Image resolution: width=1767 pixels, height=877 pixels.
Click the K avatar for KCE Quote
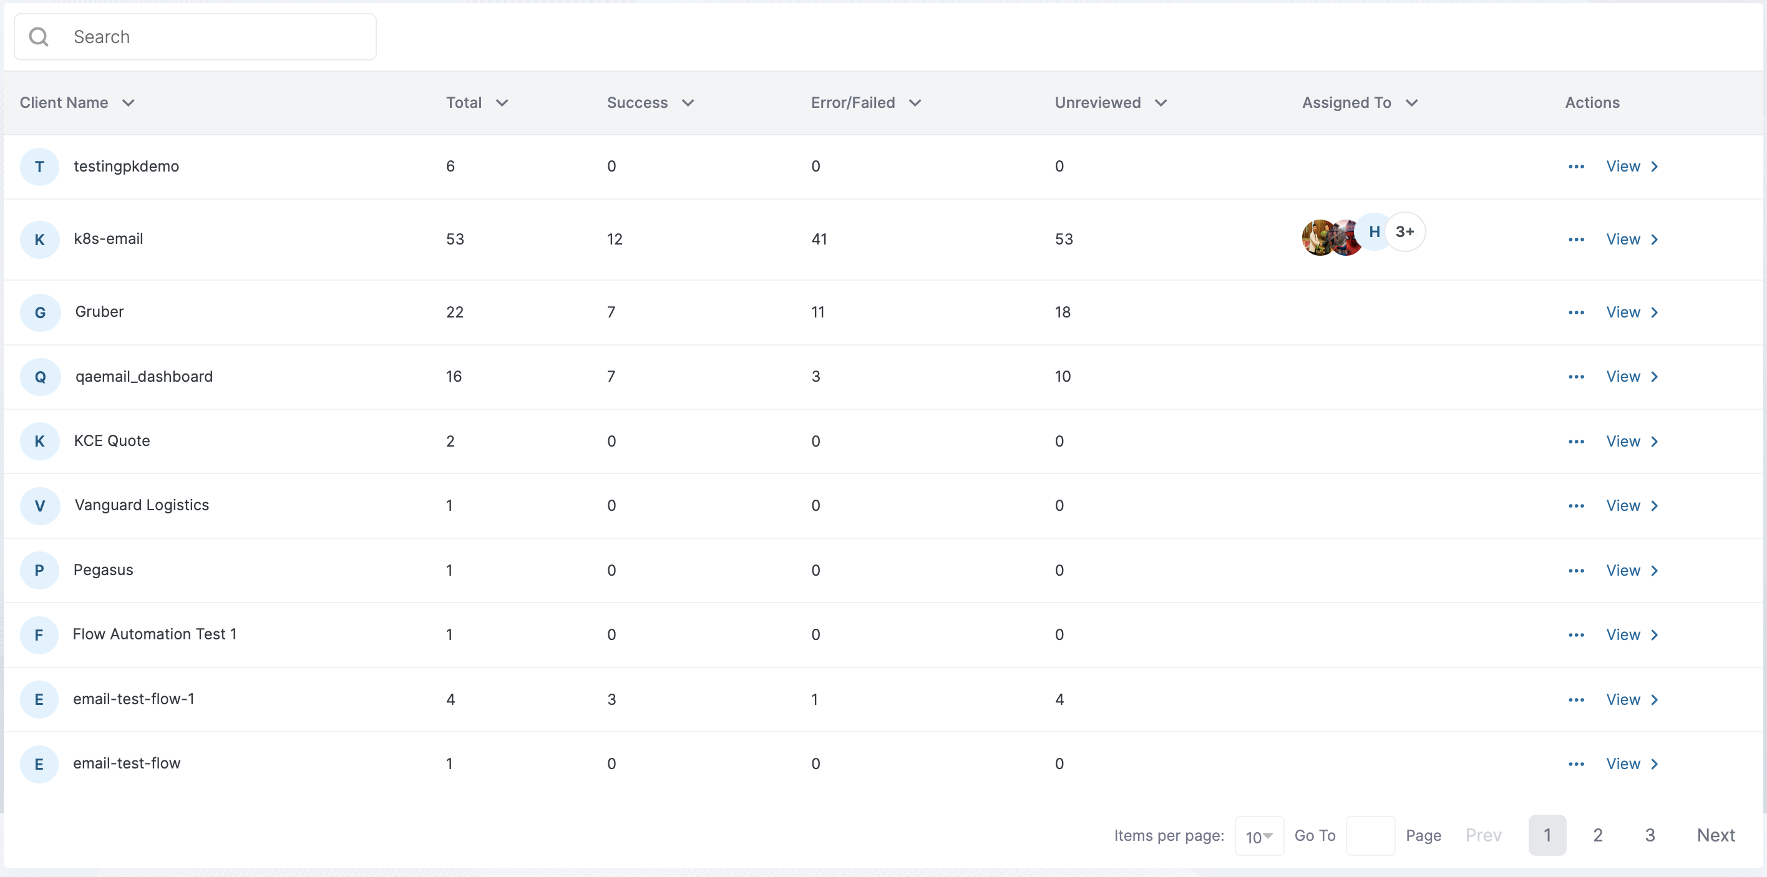point(39,441)
